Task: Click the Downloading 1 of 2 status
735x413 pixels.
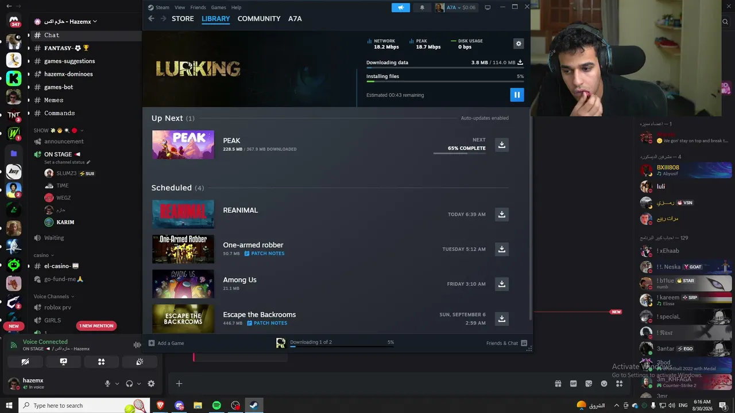Action: click(x=311, y=342)
